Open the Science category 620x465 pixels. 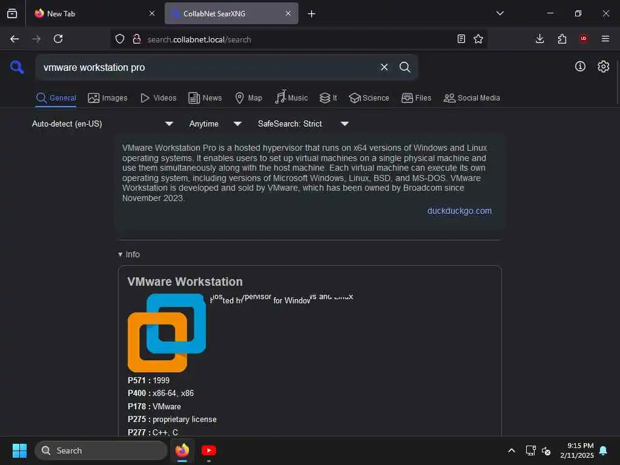(369, 98)
